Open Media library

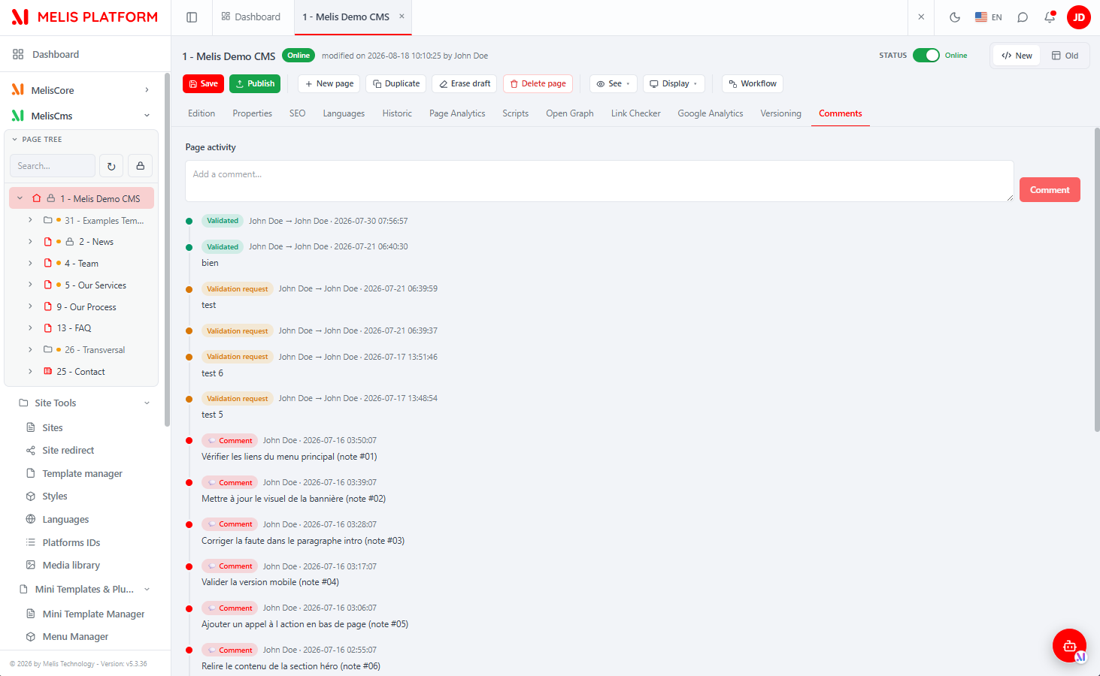[71, 566]
